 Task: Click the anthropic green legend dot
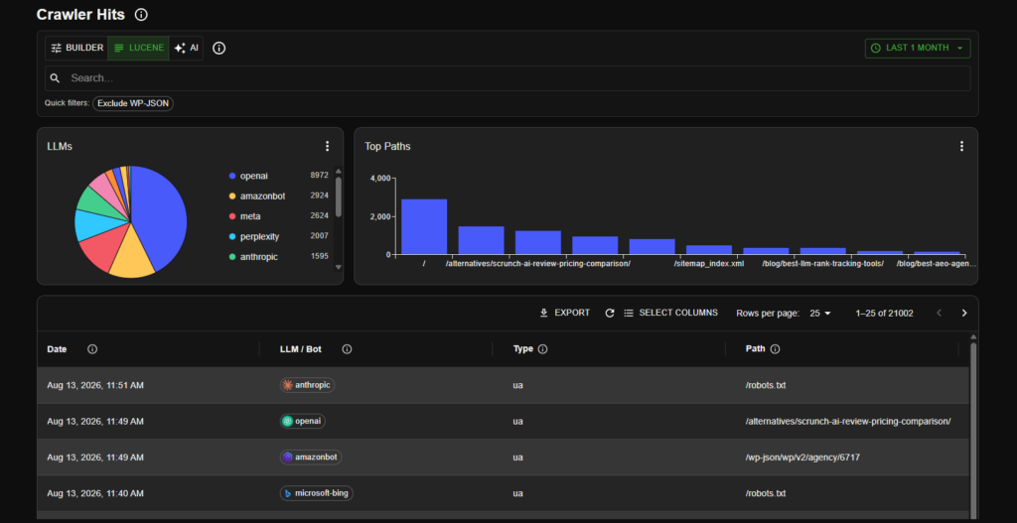232,257
